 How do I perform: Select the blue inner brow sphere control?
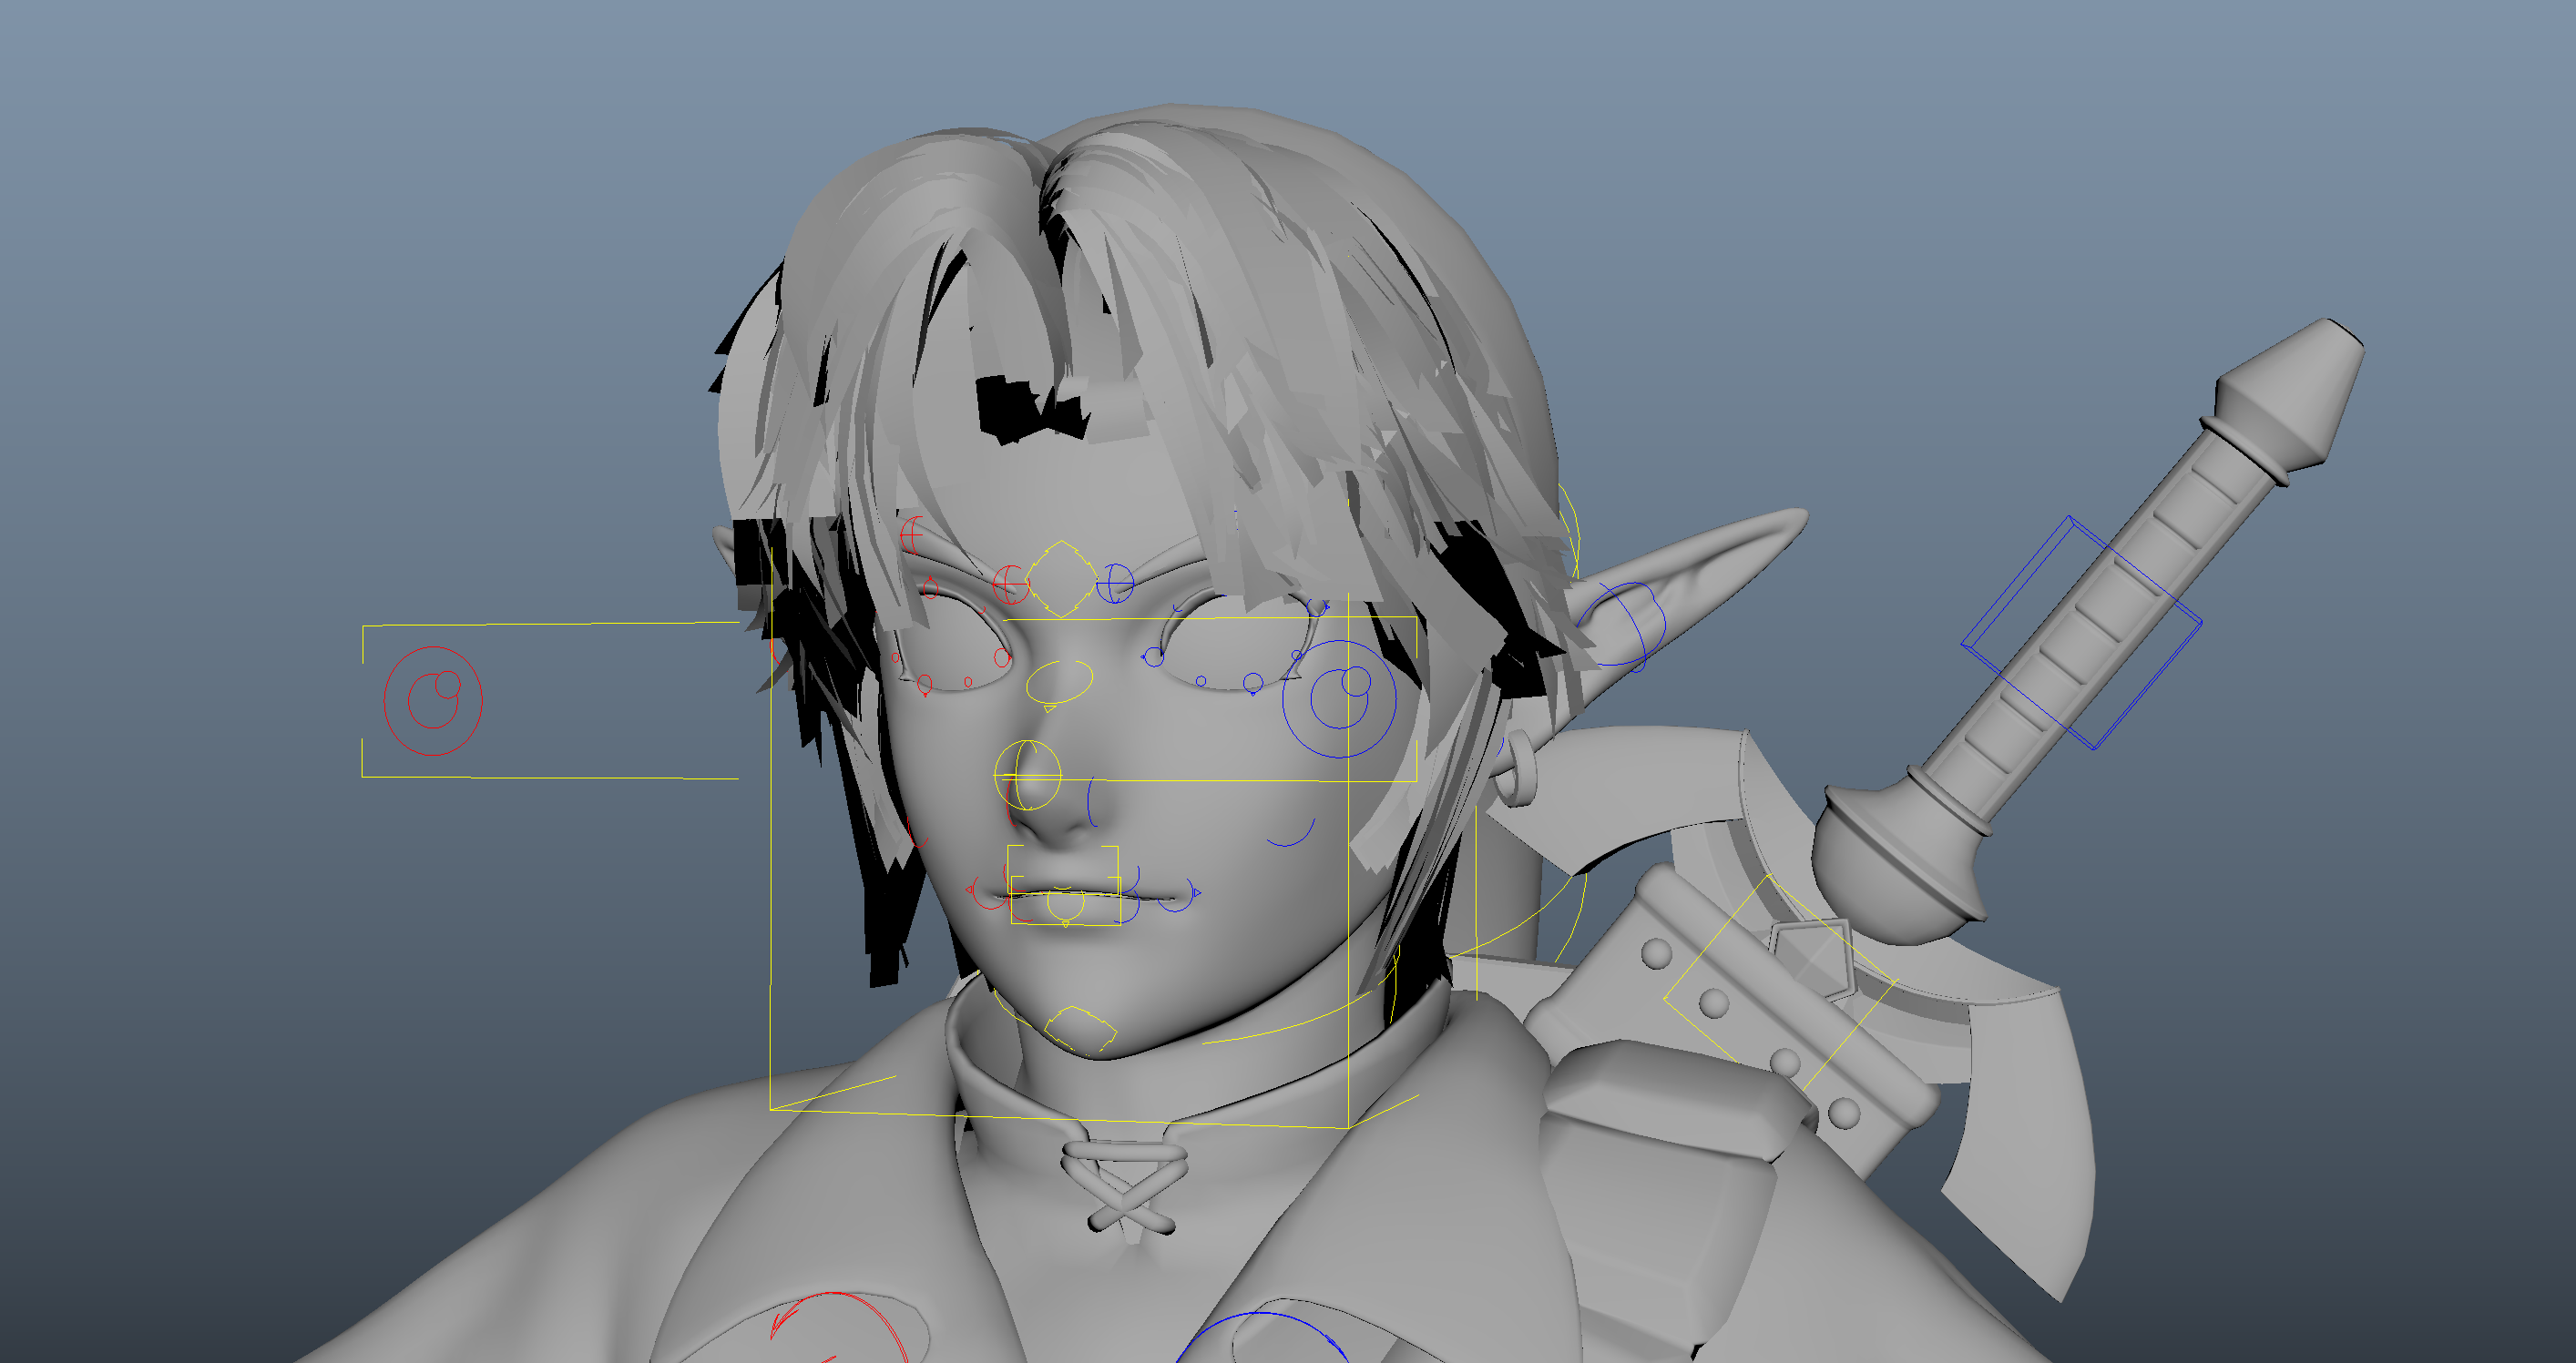1115,583
